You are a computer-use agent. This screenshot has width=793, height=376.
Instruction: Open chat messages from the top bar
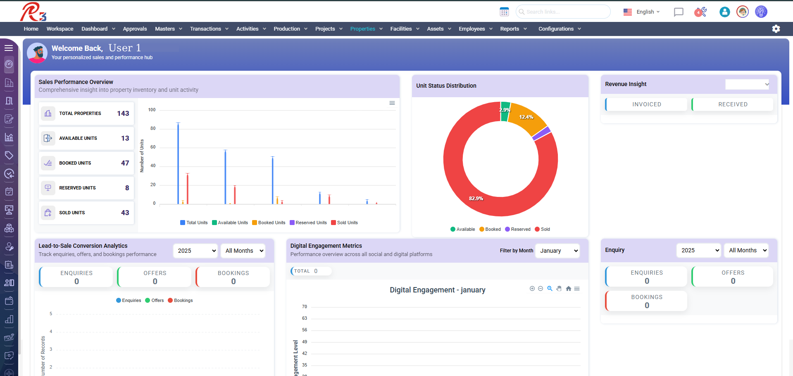click(x=678, y=12)
